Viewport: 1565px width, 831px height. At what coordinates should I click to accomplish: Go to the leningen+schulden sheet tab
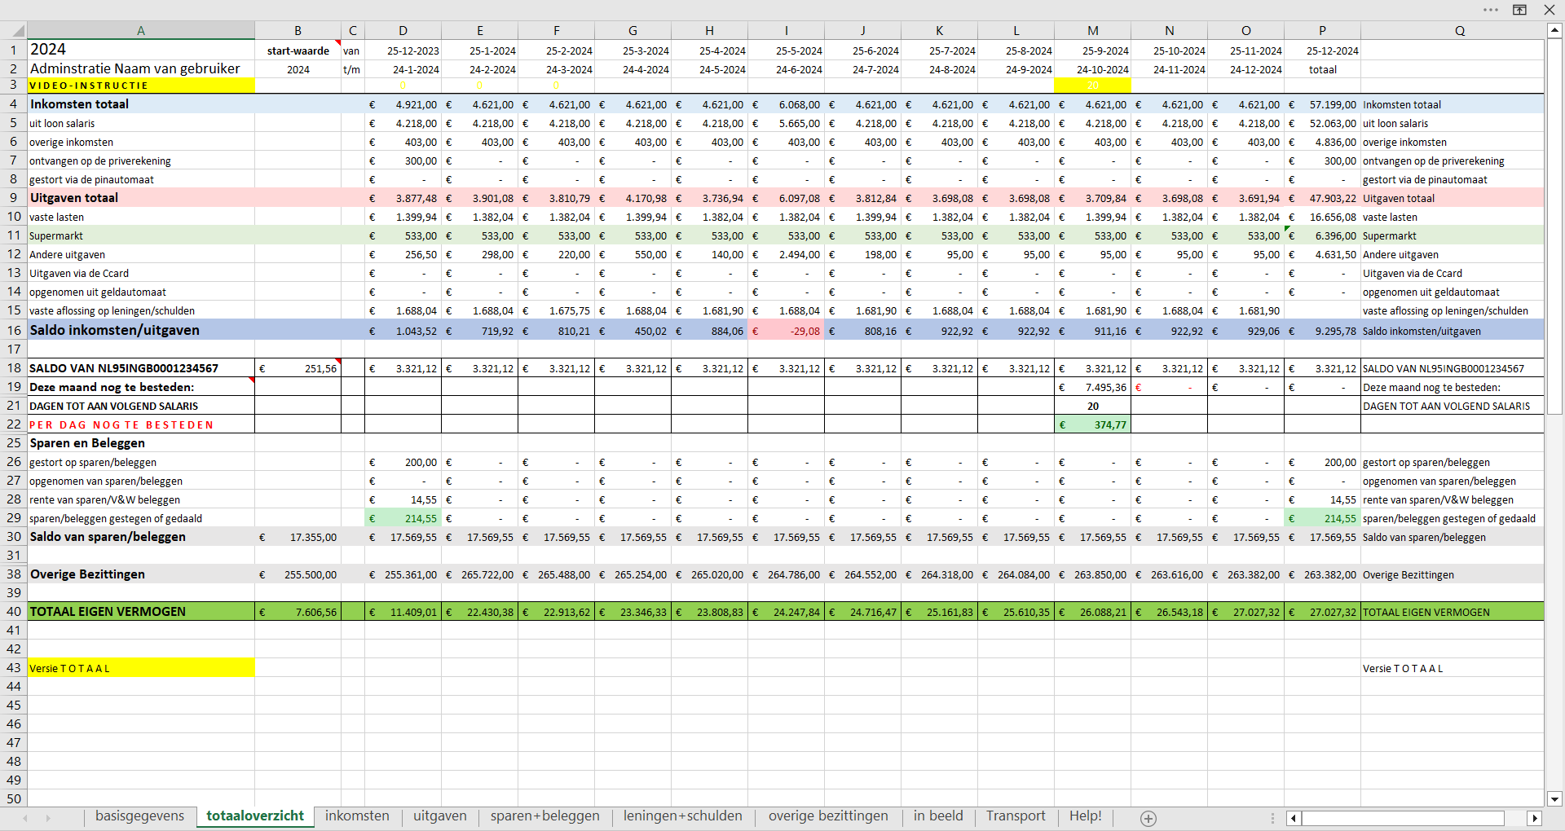pos(682,816)
